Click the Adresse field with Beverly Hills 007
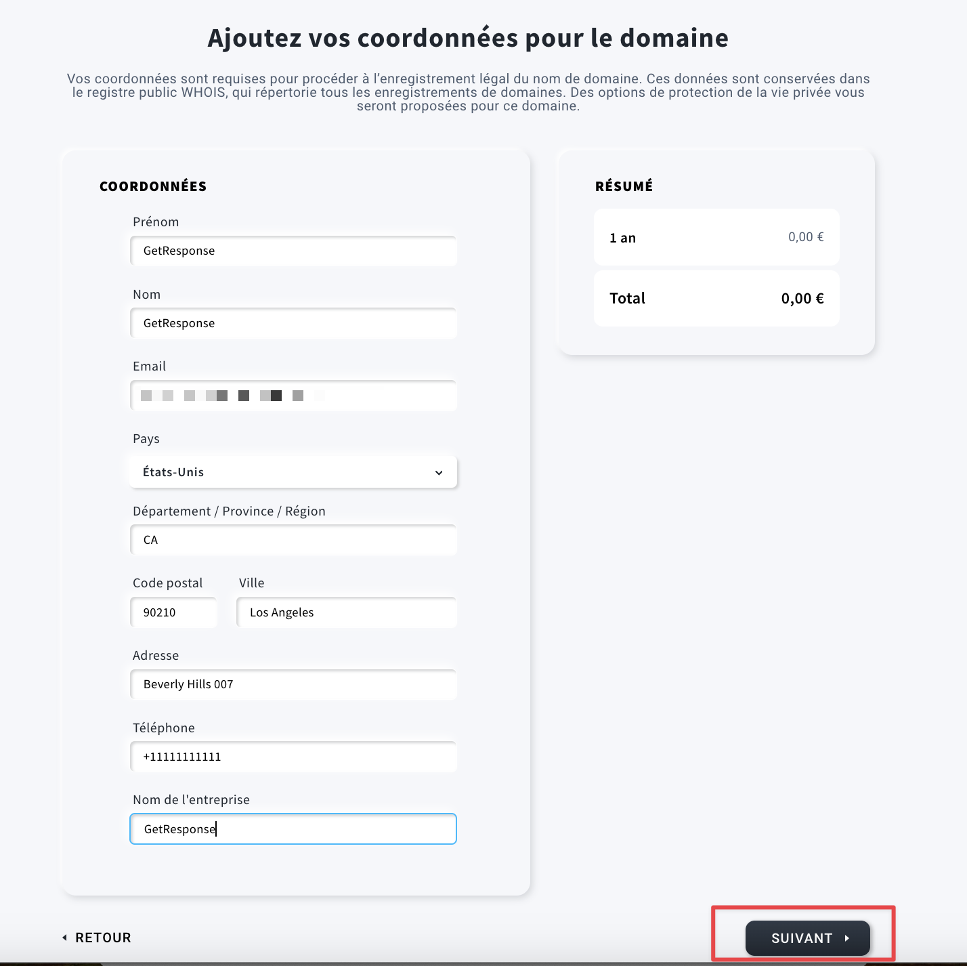 pos(293,684)
